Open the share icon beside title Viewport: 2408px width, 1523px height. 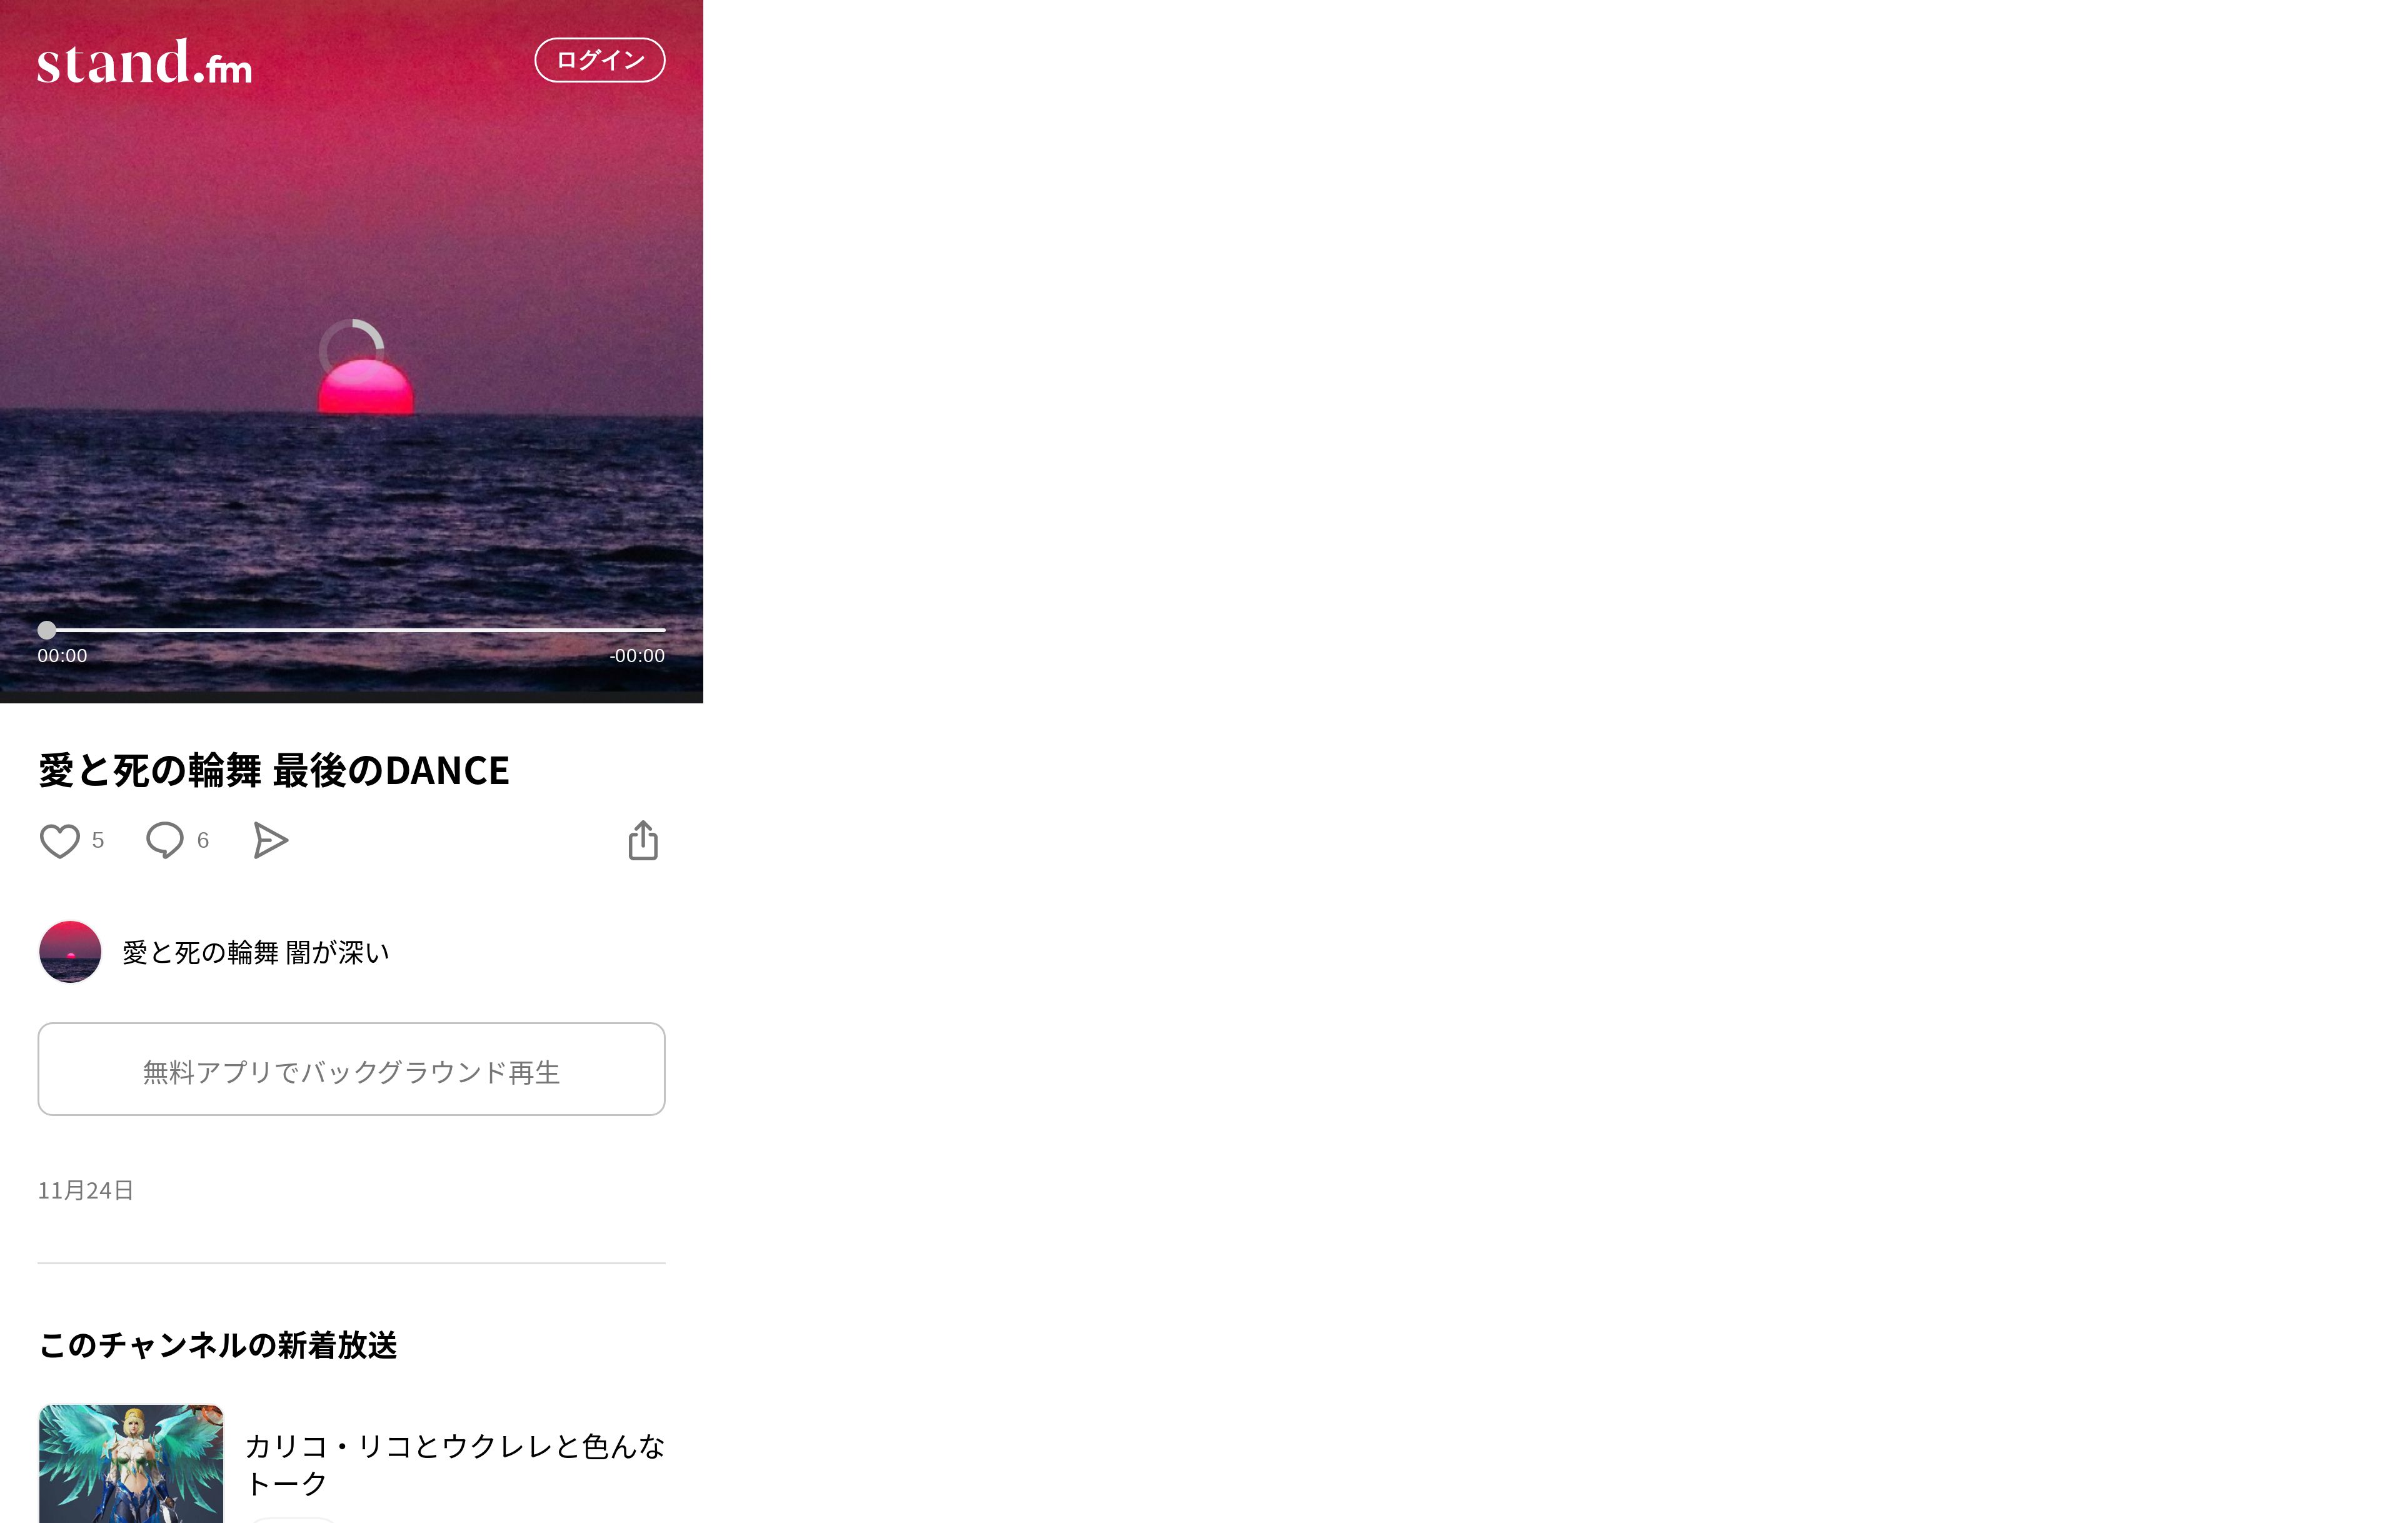643,841
